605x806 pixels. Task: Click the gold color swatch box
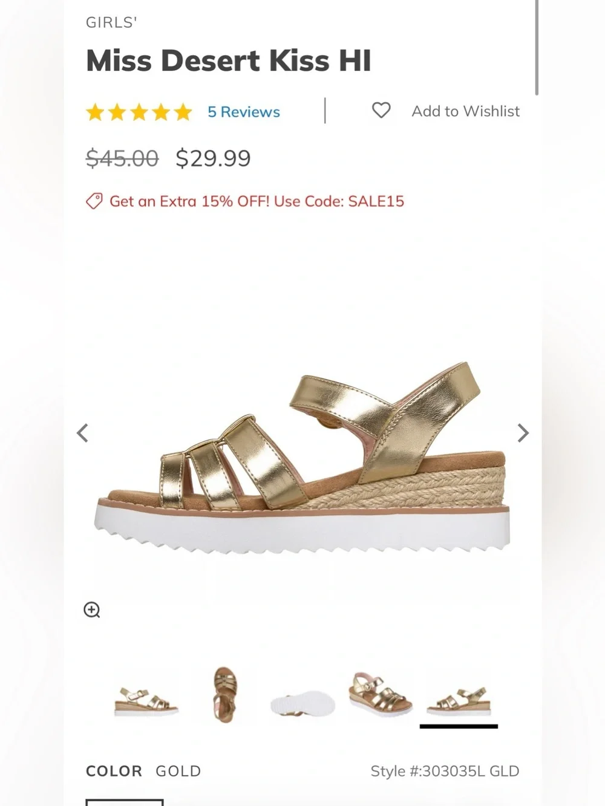(x=125, y=802)
